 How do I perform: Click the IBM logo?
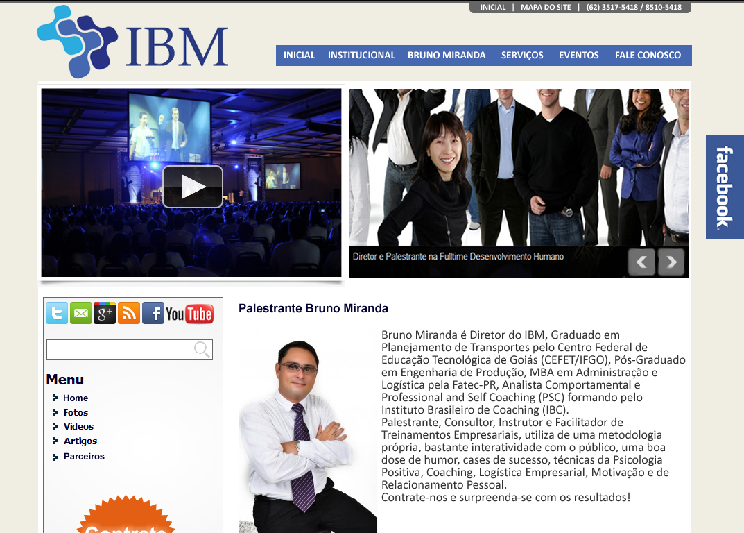point(133,42)
